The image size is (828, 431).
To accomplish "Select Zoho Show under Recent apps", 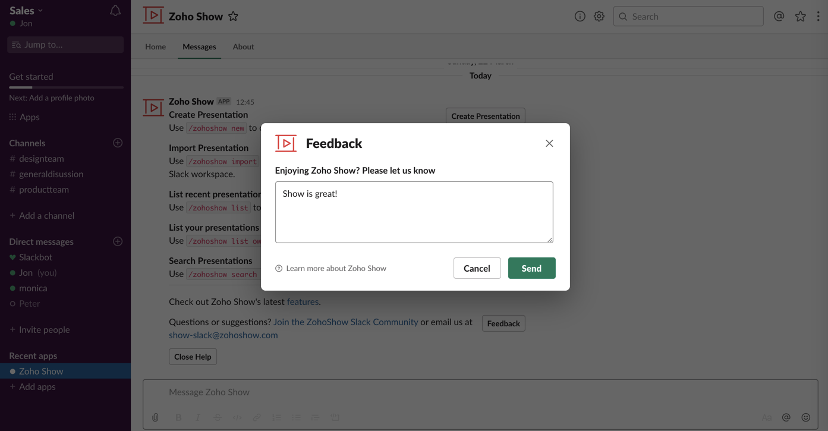I will (65, 372).
